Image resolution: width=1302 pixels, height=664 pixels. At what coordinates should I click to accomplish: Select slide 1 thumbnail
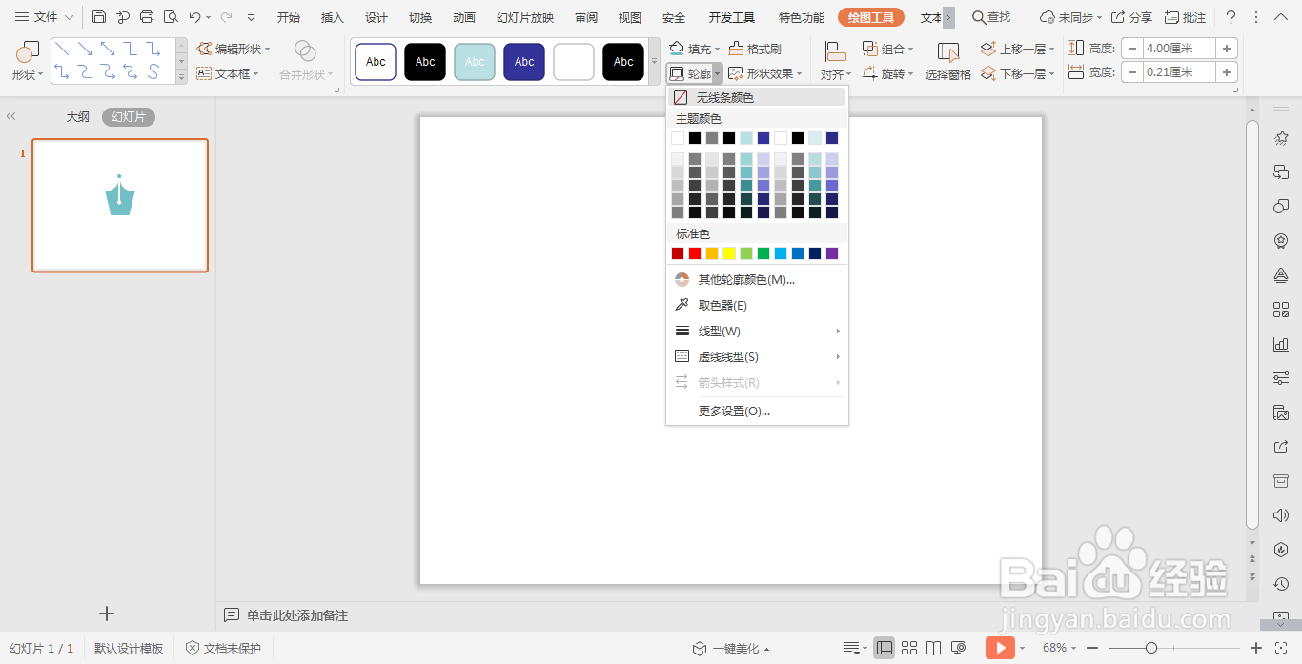(x=120, y=205)
